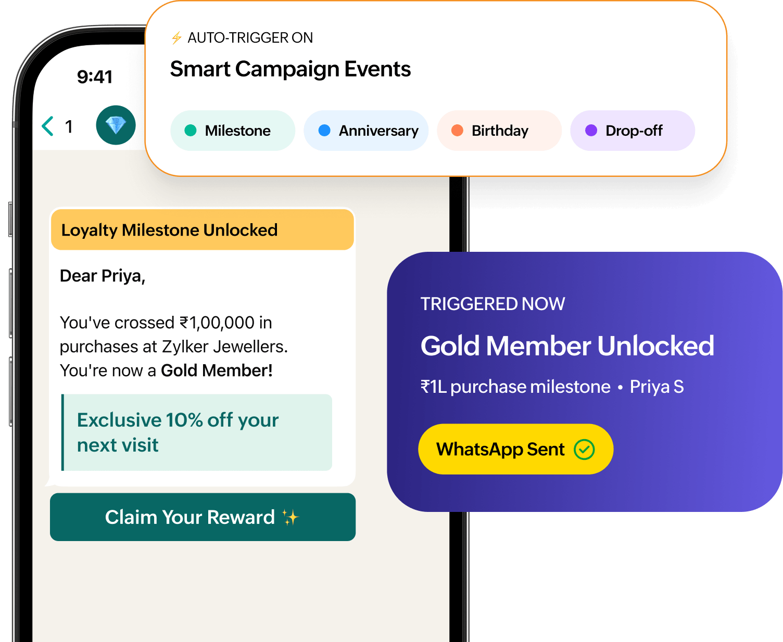
Task: Click the green checkmark next to WhatsApp Sent
Action: click(585, 448)
